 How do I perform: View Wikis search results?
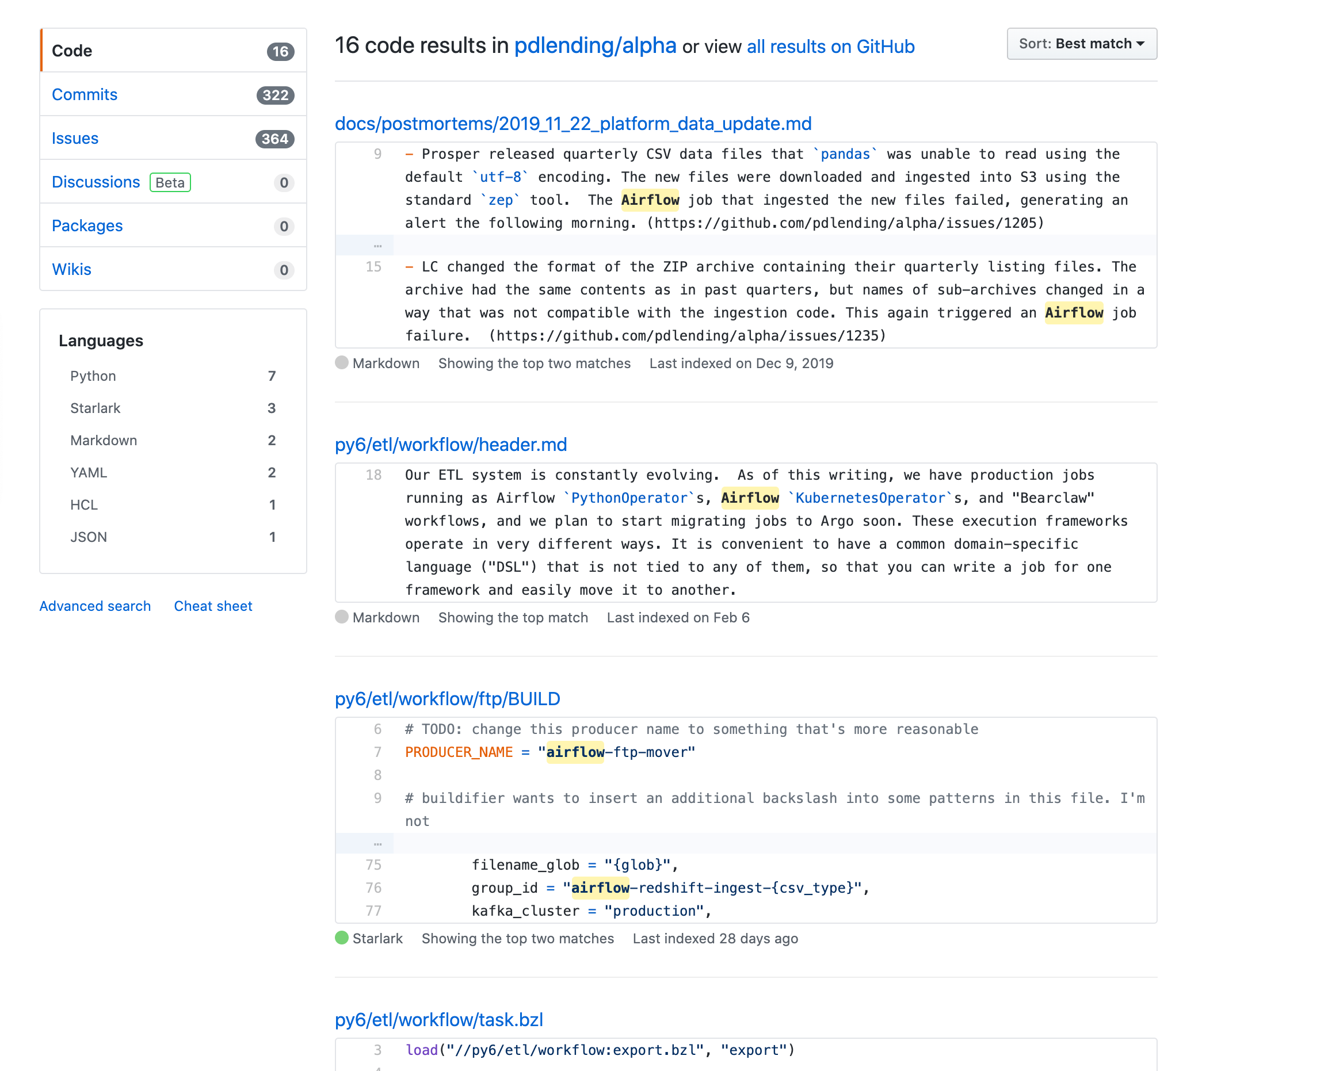click(173, 270)
